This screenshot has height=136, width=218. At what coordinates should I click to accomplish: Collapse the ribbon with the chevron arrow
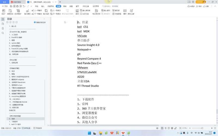click(x=216, y=6)
